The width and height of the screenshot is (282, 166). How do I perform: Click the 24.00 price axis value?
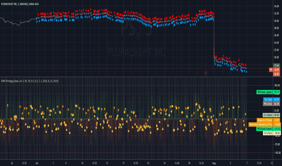tap(277, 43)
